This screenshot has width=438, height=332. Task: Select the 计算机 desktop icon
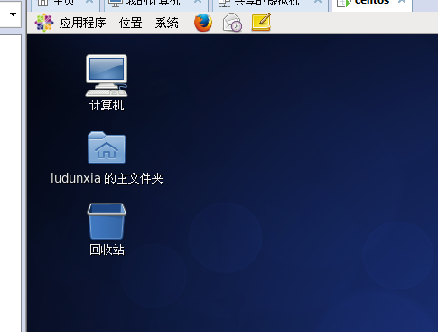pyautogui.click(x=107, y=82)
